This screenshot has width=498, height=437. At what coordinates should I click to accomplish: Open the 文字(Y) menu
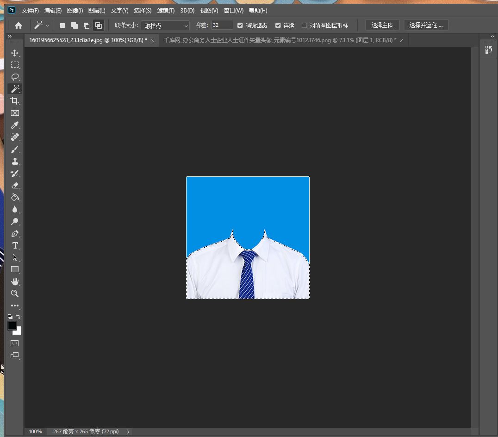click(x=119, y=11)
